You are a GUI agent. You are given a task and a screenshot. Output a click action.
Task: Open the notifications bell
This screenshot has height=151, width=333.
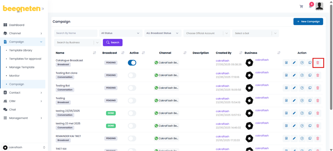pos(310,6)
